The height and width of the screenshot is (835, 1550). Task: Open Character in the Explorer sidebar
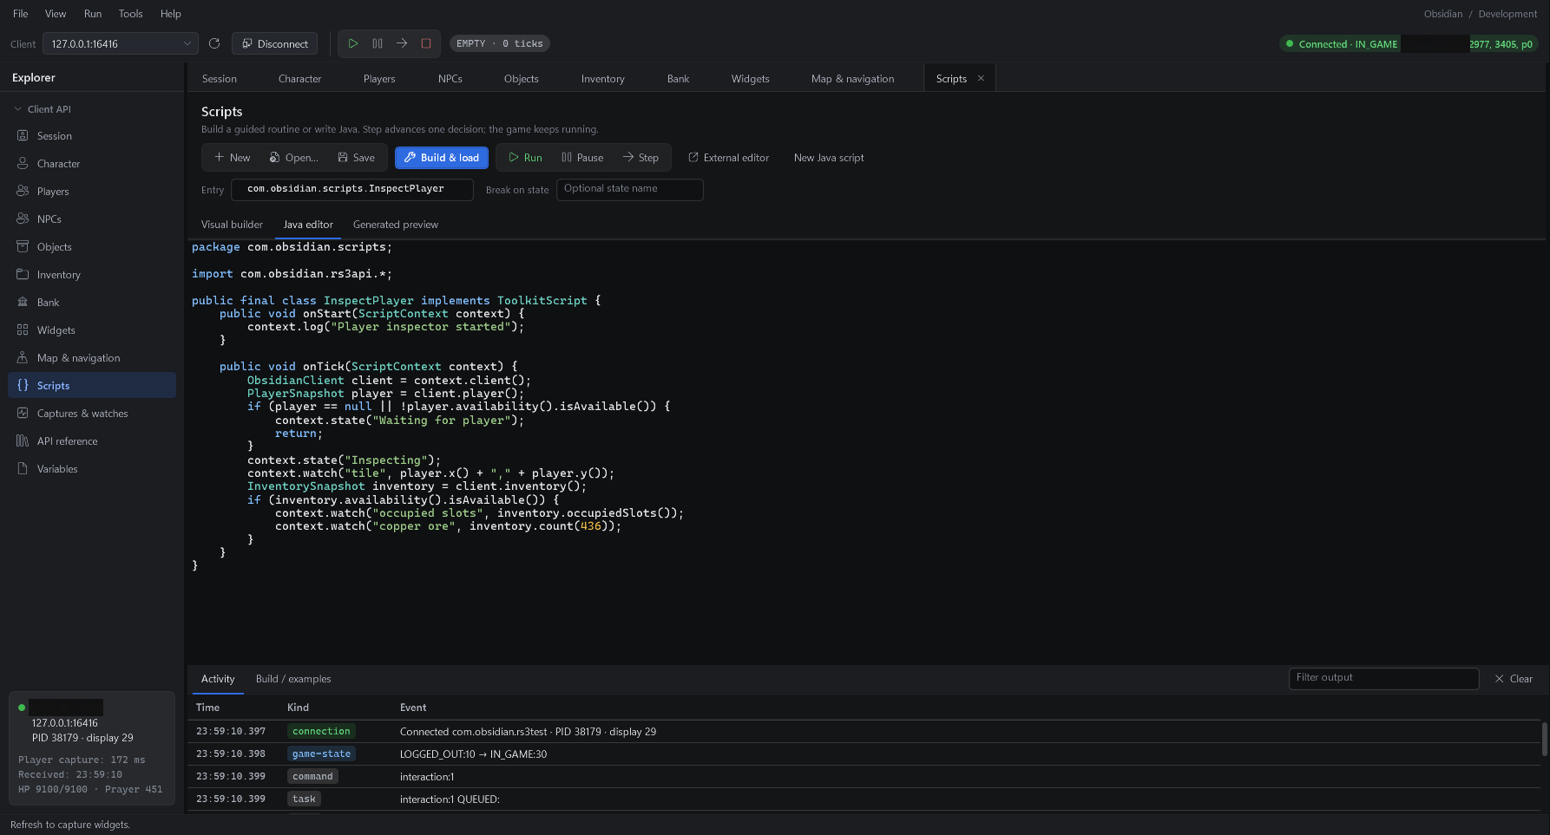click(92, 164)
